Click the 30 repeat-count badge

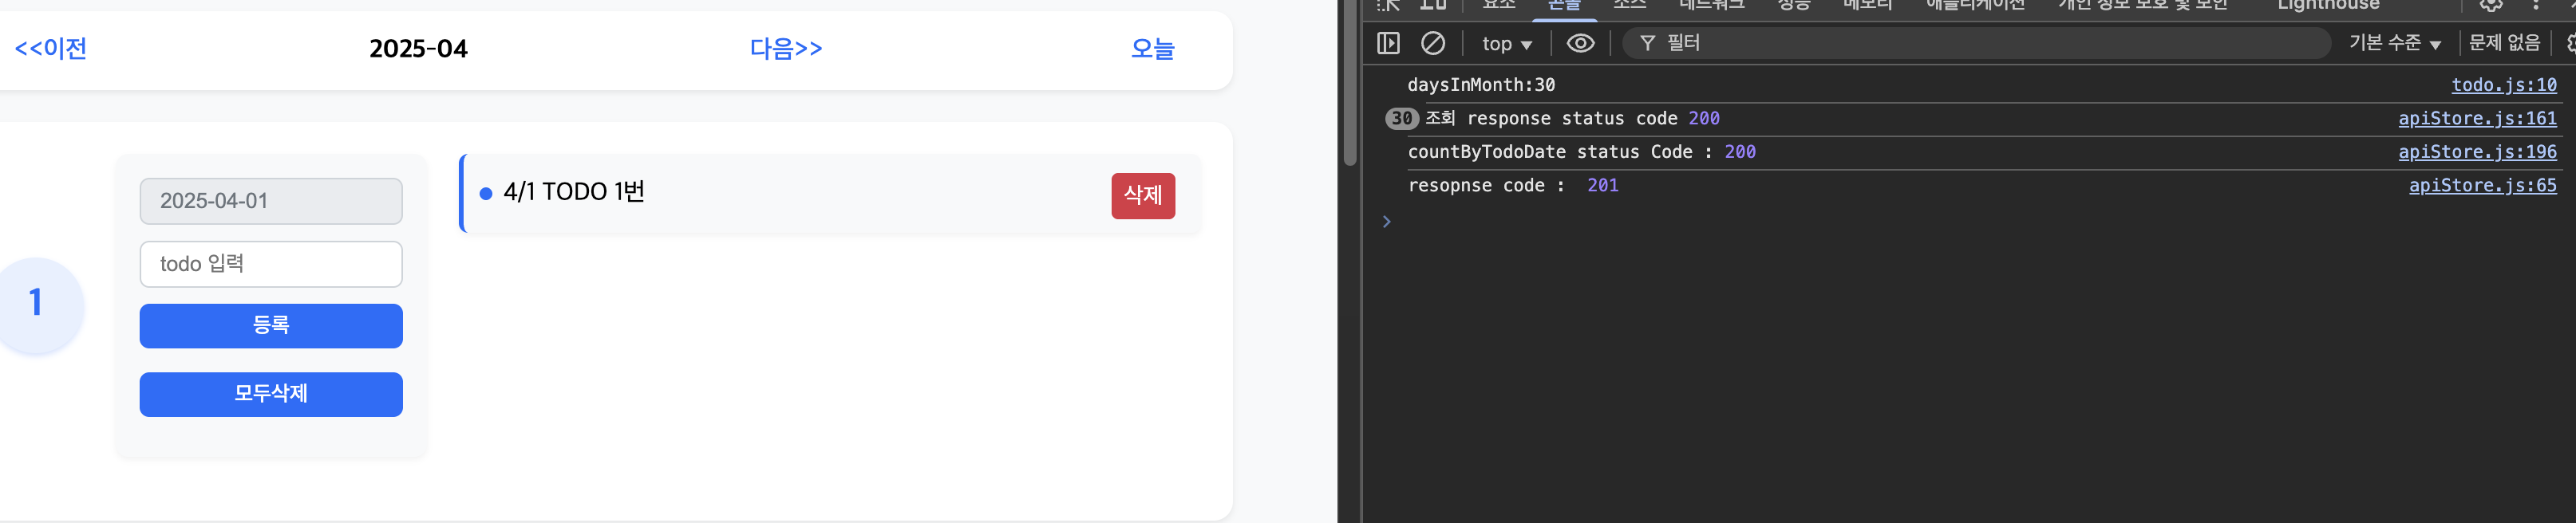(1401, 119)
